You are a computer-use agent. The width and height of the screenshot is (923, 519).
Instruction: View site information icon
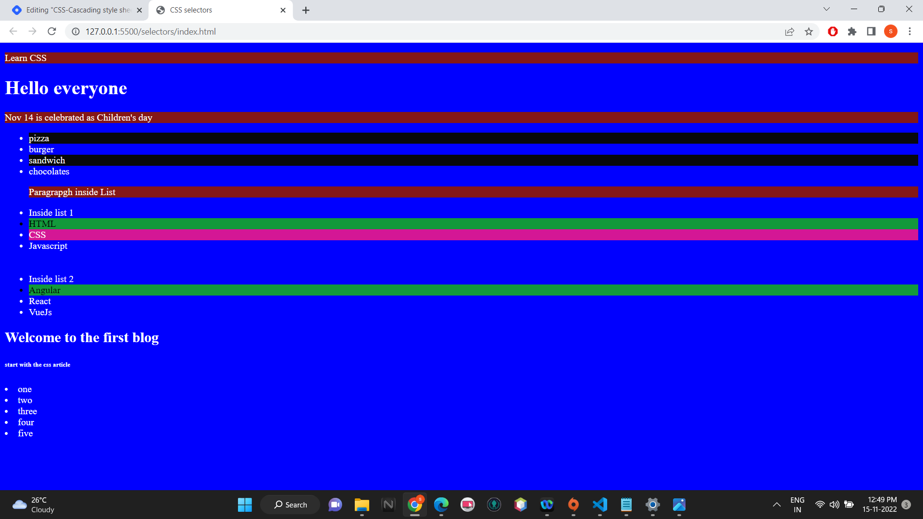(75, 31)
